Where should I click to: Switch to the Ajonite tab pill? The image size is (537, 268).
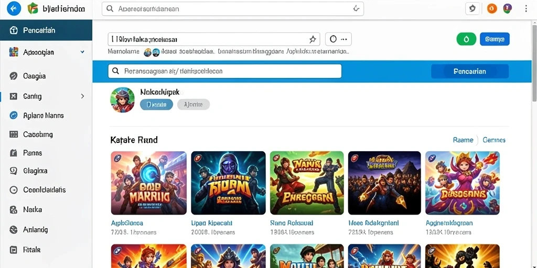pos(194,105)
